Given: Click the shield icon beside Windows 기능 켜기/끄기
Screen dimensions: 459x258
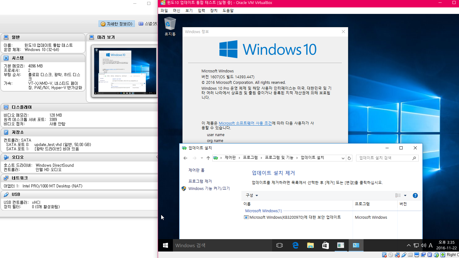Looking at the screenshot, I should [184, 188].
